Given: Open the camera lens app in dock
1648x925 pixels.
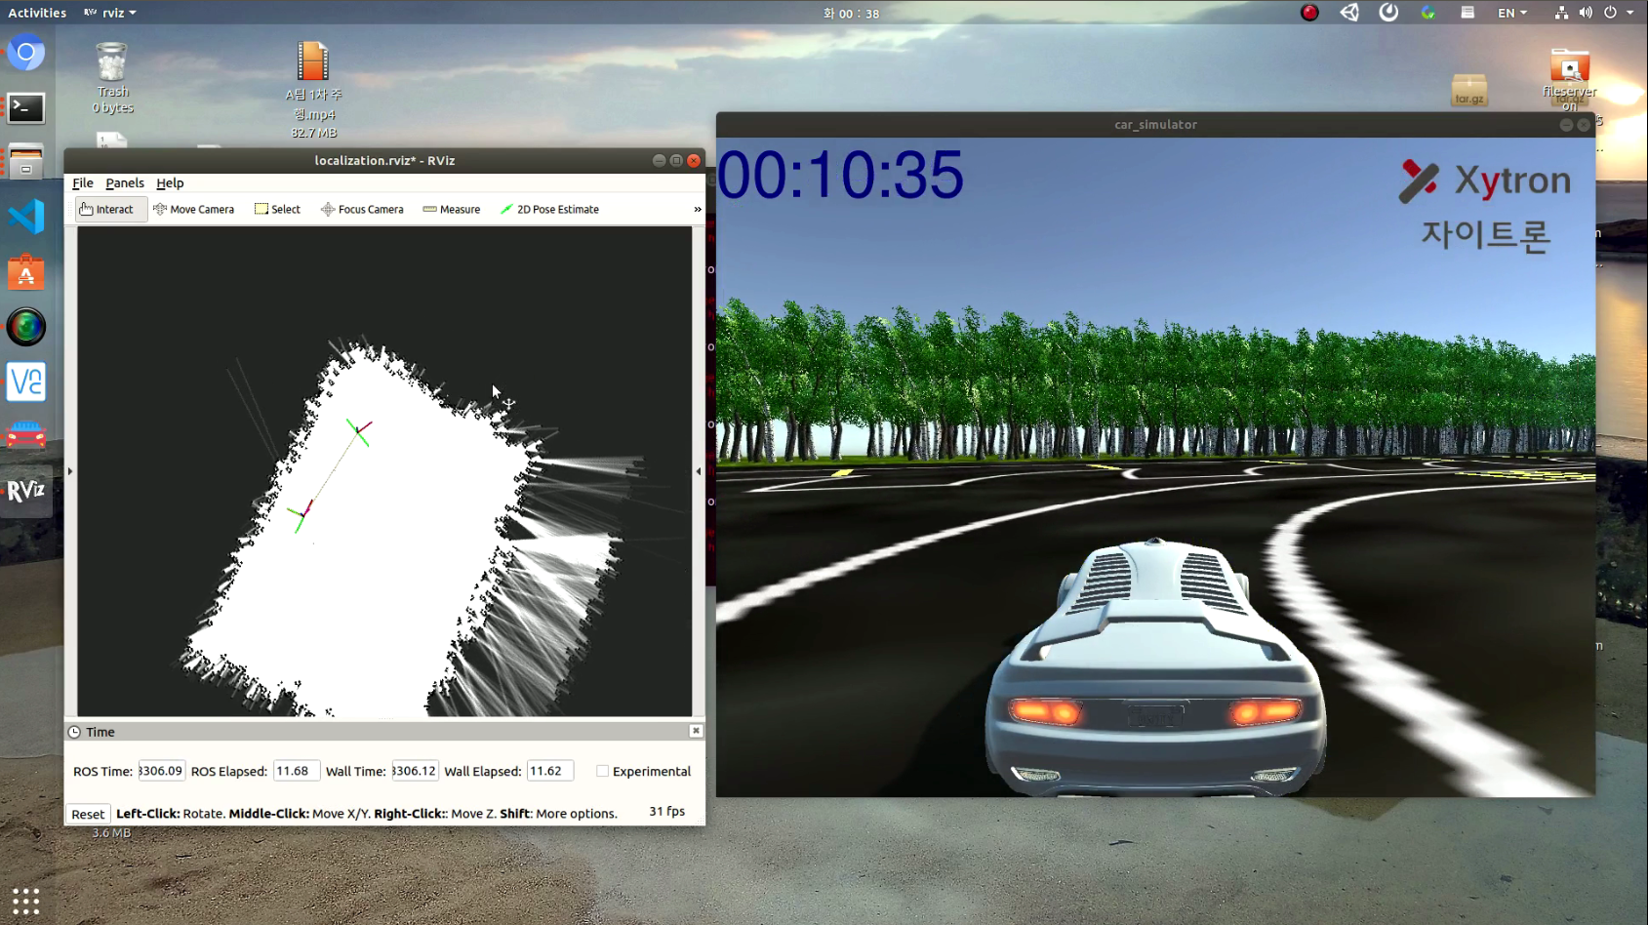Looking at the screenshot, I should [x=26, y=327].
